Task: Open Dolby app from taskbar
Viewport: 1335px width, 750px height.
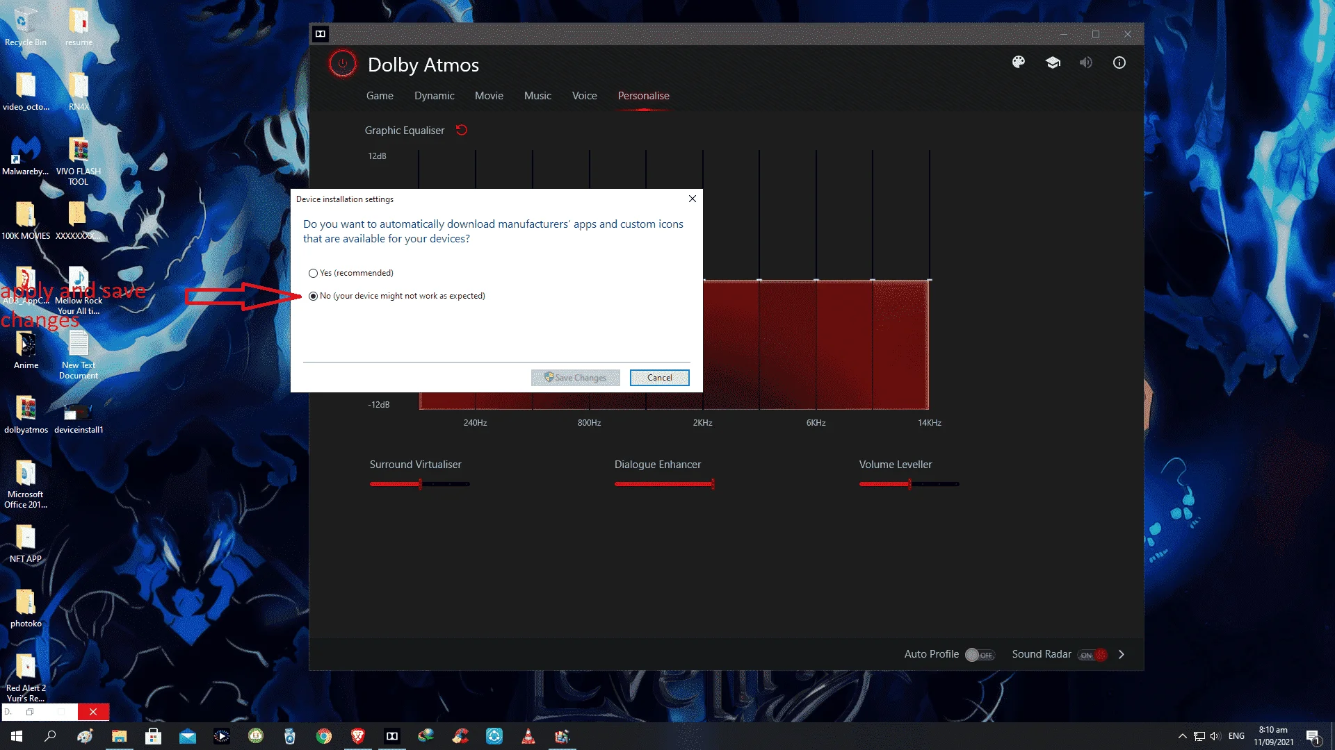Action: (392, 736)
